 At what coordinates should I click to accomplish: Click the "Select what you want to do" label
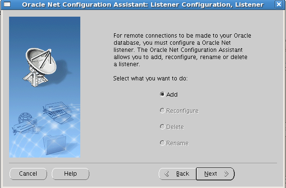[151, 79]
